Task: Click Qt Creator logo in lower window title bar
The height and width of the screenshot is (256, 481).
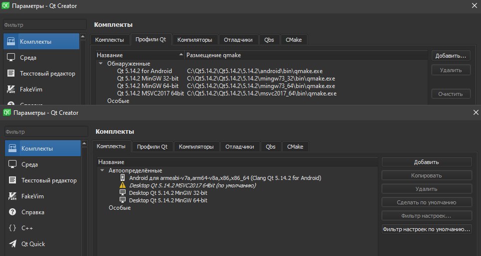Action: point(7,112)
